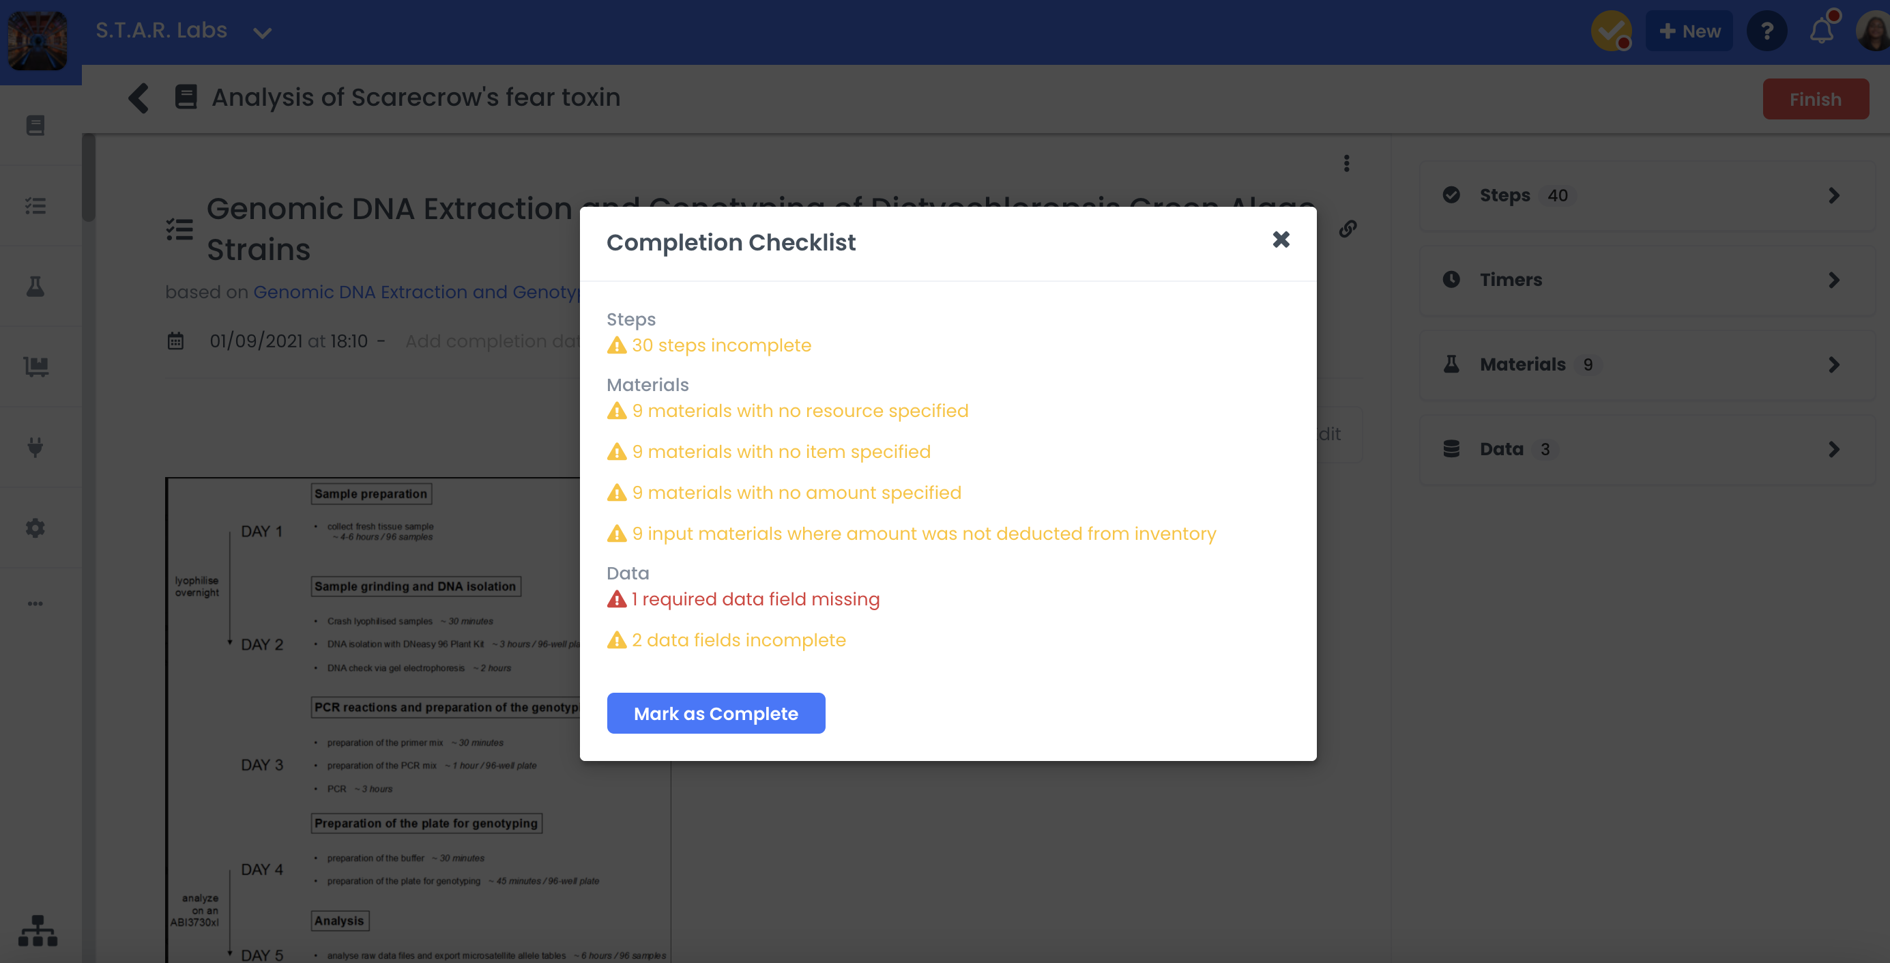Expand the Steps section chevron
1890x963 pixels.
tap(1835, 195)
